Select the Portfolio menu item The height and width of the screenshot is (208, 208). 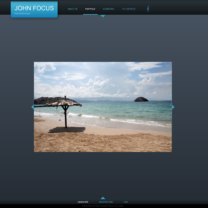(90, 9)
